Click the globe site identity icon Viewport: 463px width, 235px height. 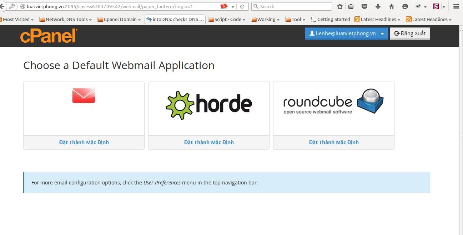click(23, 6)
